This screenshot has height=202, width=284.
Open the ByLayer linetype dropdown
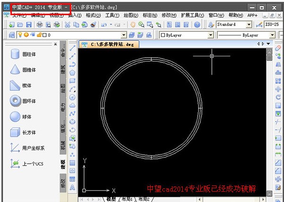[x=272, y=35]
